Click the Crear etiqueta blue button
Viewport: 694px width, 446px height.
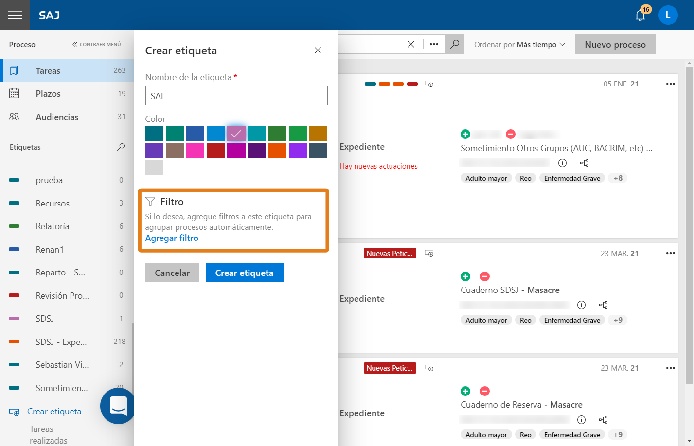[x=245, y=273]
